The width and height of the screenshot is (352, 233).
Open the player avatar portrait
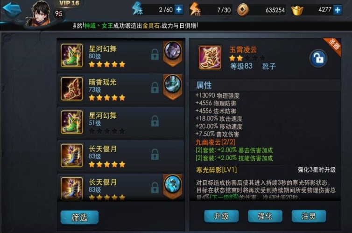coord(40,14)
